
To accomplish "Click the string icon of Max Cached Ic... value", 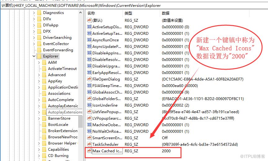I will tap(89, 151).
